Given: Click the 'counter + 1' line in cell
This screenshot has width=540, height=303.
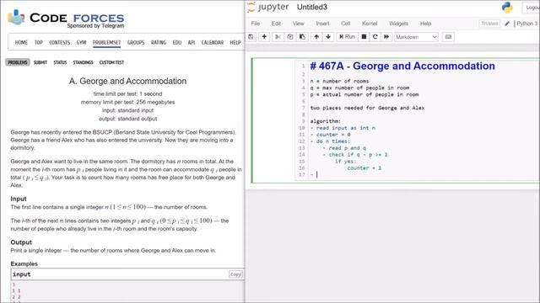Looking at the screenshot, I should [364, 168].
